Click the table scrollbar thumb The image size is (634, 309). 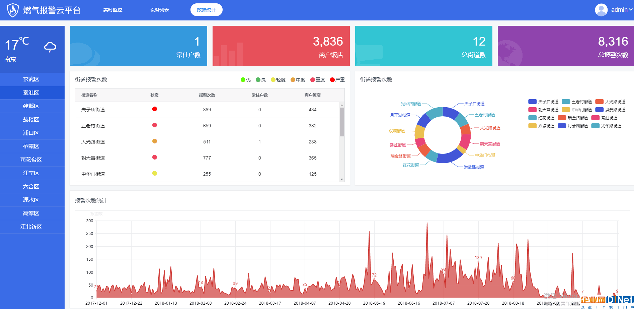tap(342, 122)
